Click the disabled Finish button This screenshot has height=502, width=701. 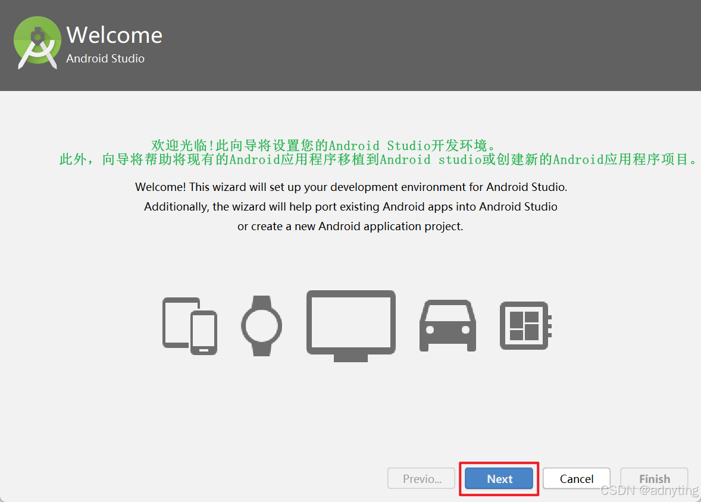[x=654, y=479]
